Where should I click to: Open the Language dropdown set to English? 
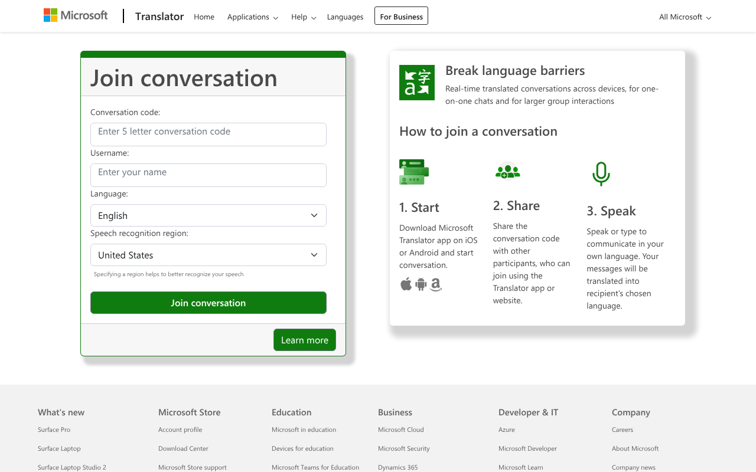click(x=208, y=215)
